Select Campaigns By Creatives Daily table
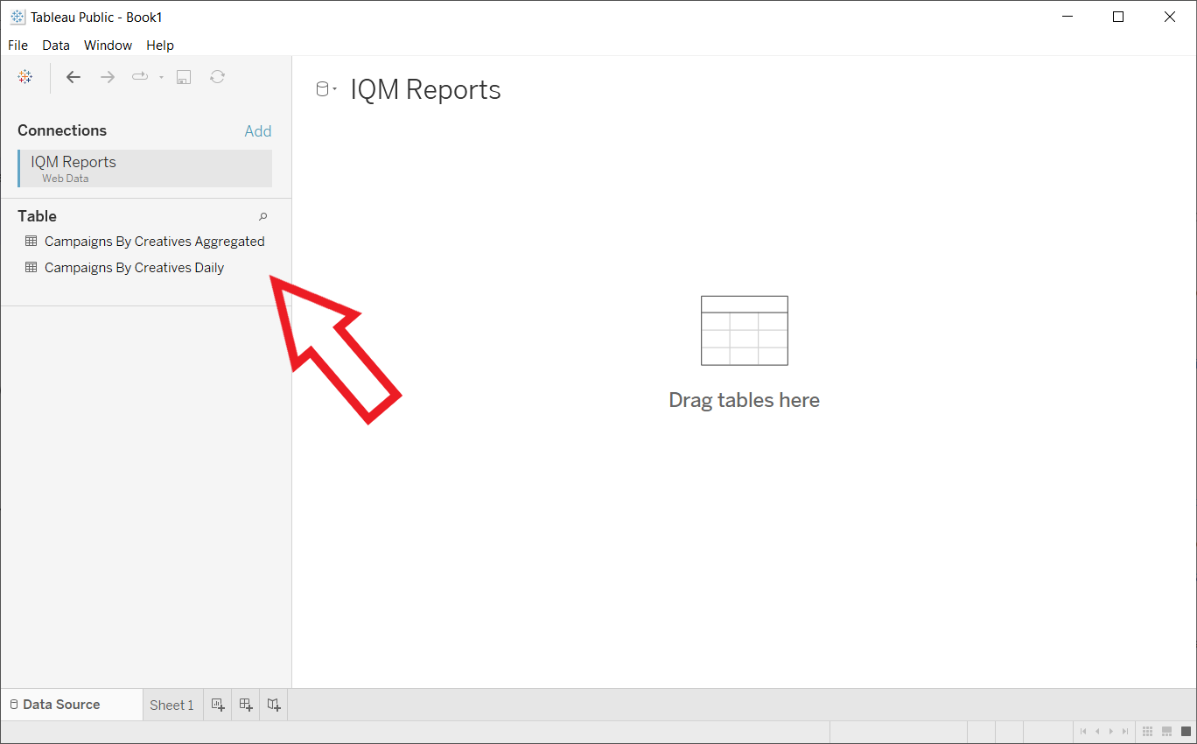The height and width of the screenshot is (744, 1197). coord(134,268)
